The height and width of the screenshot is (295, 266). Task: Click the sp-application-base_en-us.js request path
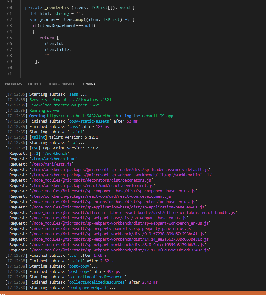coord(118,207)
